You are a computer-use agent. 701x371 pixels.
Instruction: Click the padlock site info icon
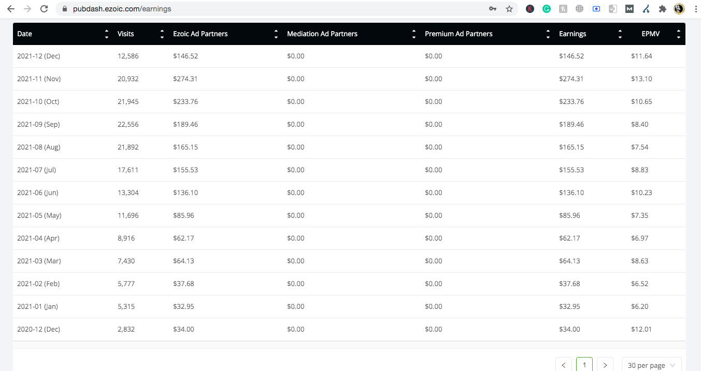click(x=65, y=9)
